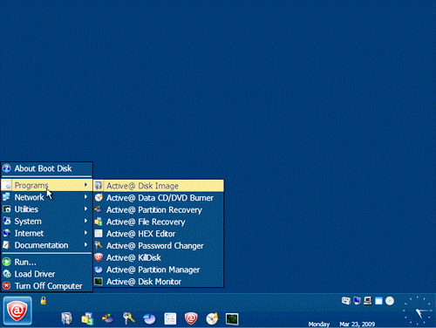Launch Password Changer from the taskbar keys icon

pos(129,318)
